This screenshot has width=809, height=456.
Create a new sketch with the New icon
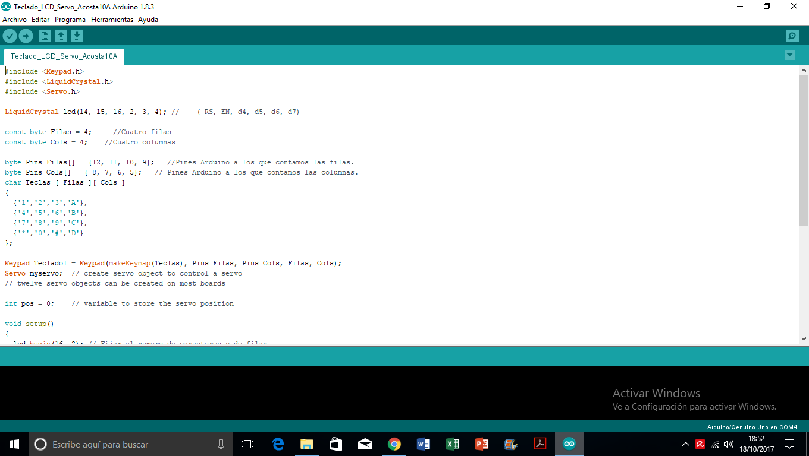coord(45,36)
